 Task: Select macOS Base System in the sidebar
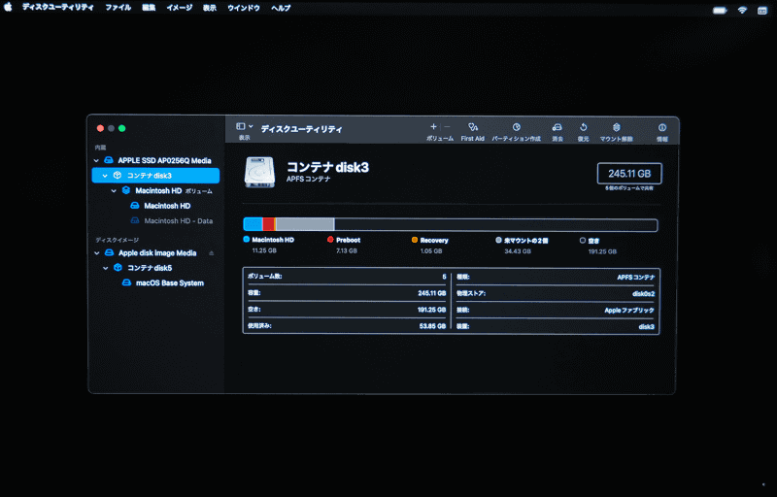tap(162, 283)
